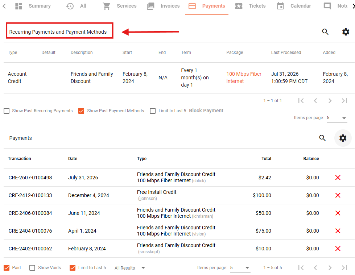Sort payments by Date column header
The height and width of the screenshot is (275, 355).
[73, 159]
